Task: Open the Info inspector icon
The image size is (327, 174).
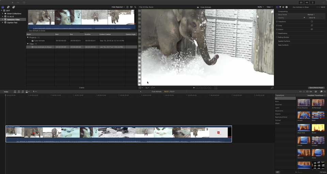Action: coord(286,7)
